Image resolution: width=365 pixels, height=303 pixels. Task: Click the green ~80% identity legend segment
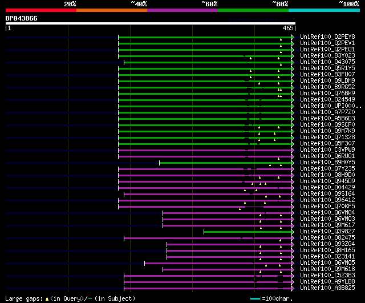(253, 10)
